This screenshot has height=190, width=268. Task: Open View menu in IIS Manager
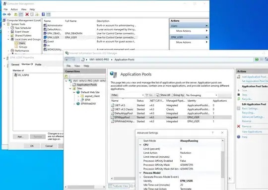point(77,66)
